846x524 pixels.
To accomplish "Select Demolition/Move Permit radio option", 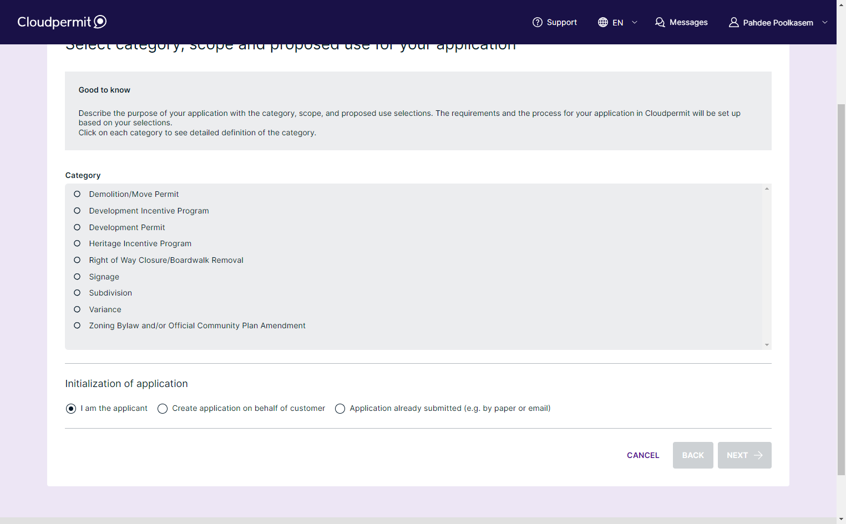I will [77, 194].
